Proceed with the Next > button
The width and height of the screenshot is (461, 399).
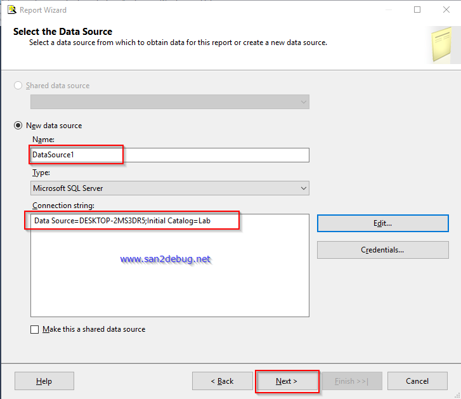click(287, 381)
